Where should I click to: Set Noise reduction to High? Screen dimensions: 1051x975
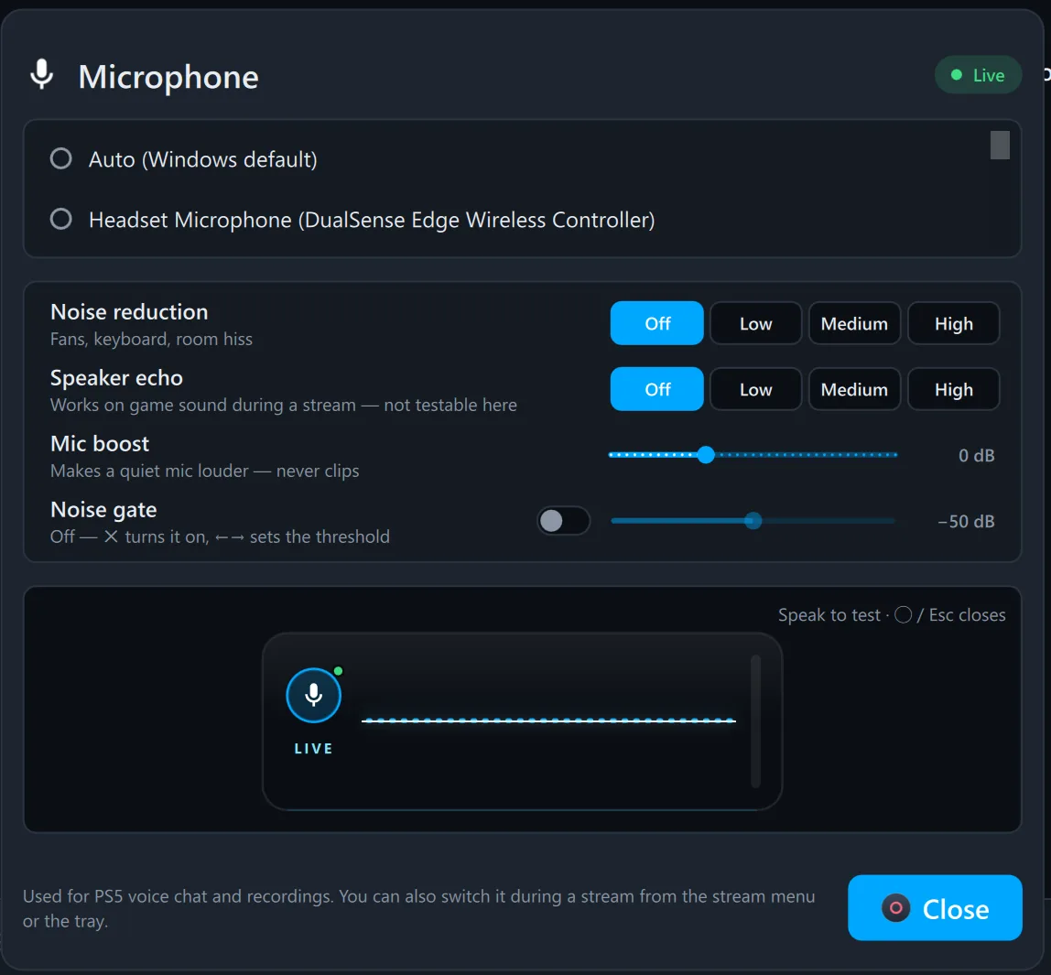tap(953, 324)
